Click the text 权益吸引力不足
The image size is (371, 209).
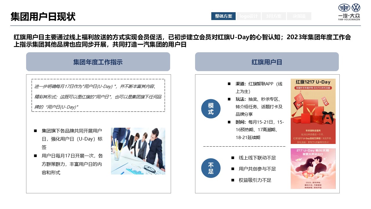pyautogui.click(x=255, y=180)
